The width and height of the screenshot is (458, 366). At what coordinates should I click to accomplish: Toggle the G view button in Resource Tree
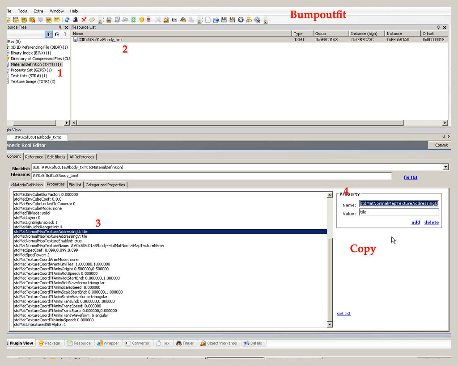[57, 34]
